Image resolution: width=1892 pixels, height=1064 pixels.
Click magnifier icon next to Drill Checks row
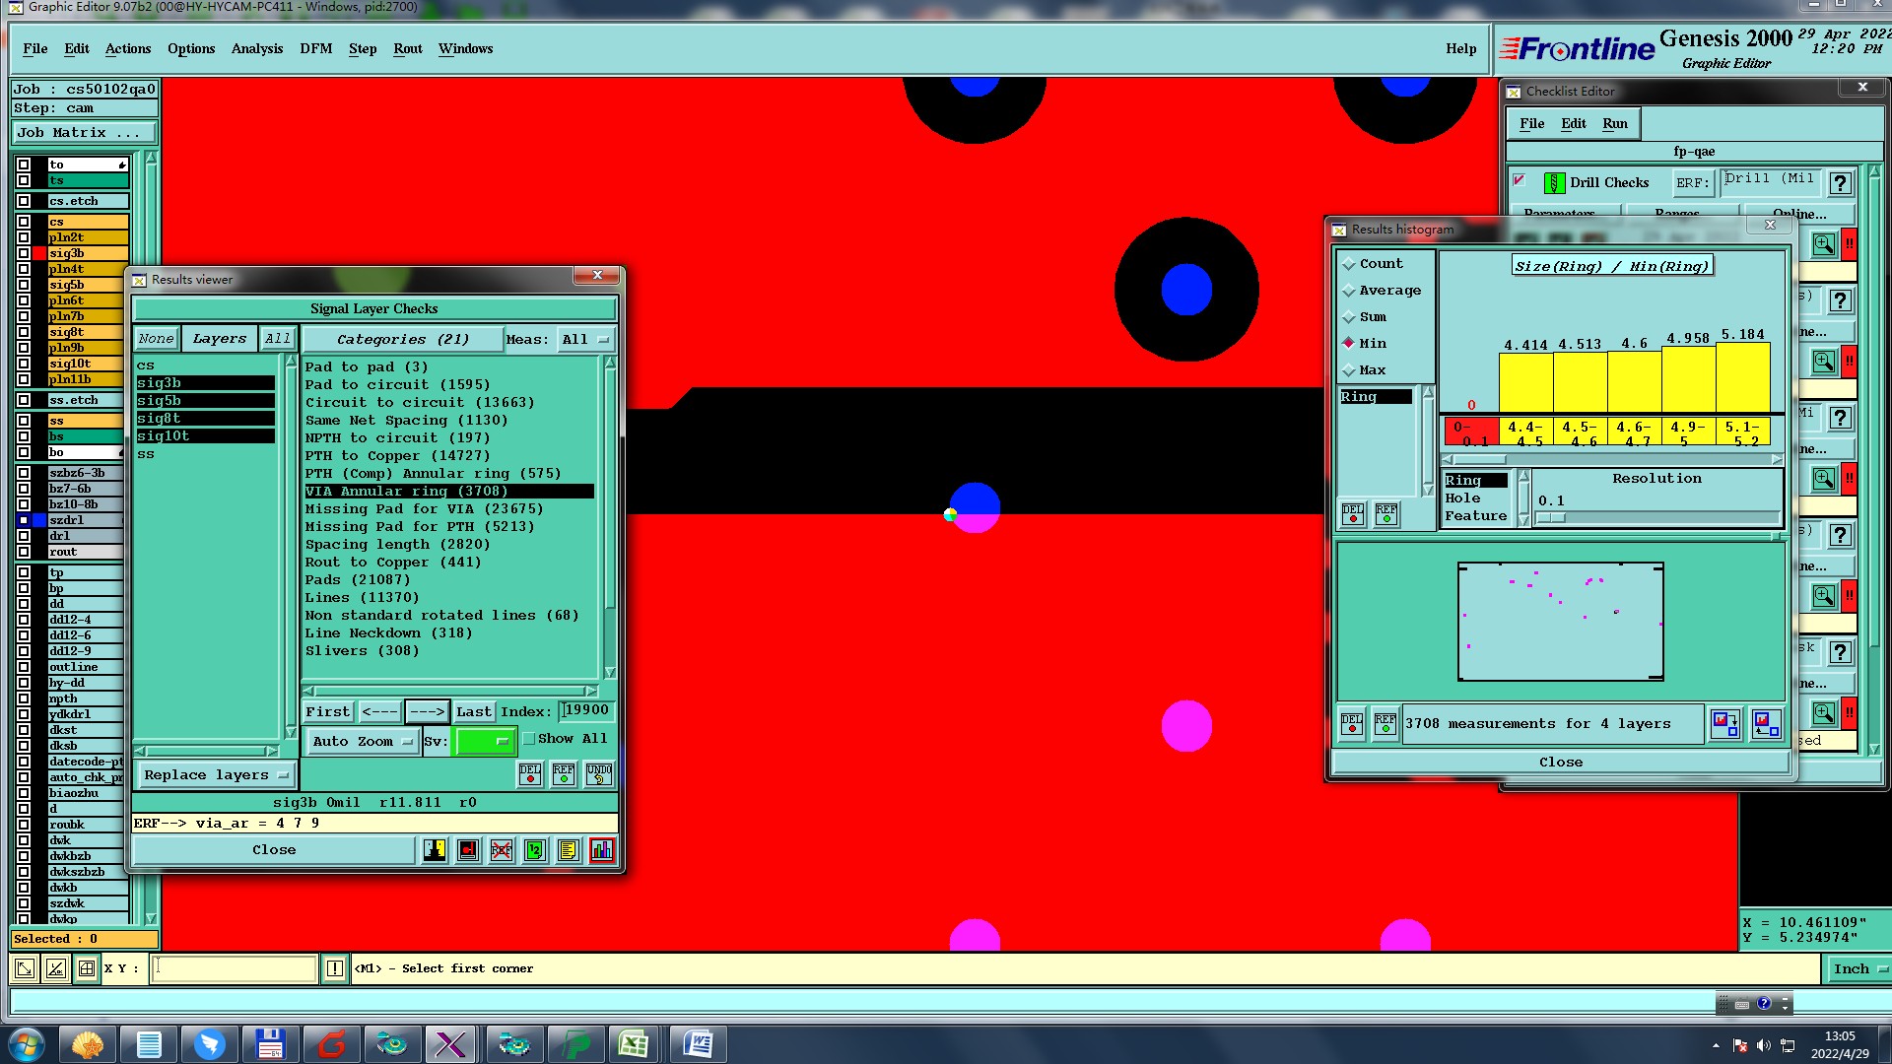point(1824,244)
